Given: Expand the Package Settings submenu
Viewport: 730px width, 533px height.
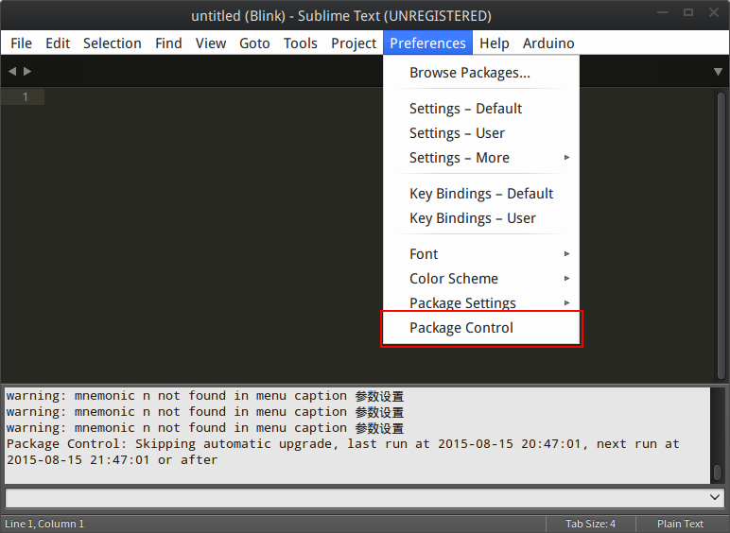Looking at the screenshot, I should (x=481, y=302).
